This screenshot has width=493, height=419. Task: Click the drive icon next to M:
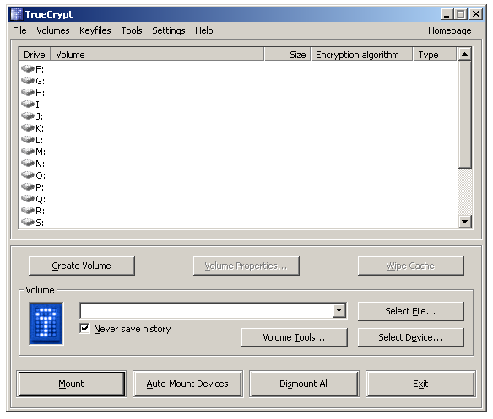tap(28, 152)
